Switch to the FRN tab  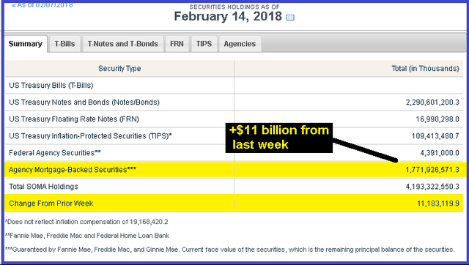177,44
